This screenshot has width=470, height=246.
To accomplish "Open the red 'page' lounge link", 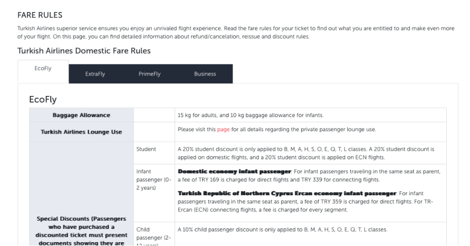I will tap(223, 130).
